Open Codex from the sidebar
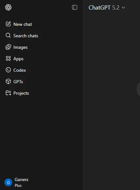Screen dimensions: 140x190 pyautogui.click(x=20, y=70)
